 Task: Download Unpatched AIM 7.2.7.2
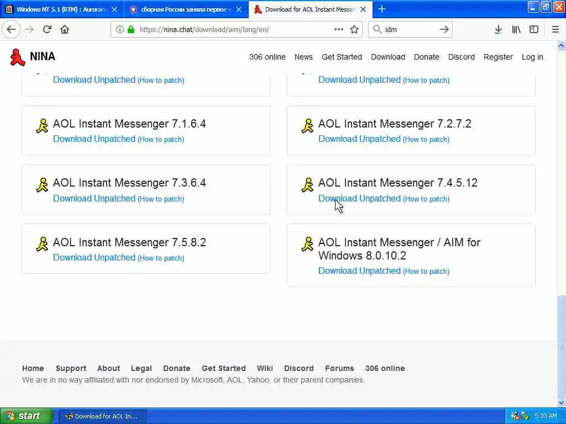(x=359, y=139)
